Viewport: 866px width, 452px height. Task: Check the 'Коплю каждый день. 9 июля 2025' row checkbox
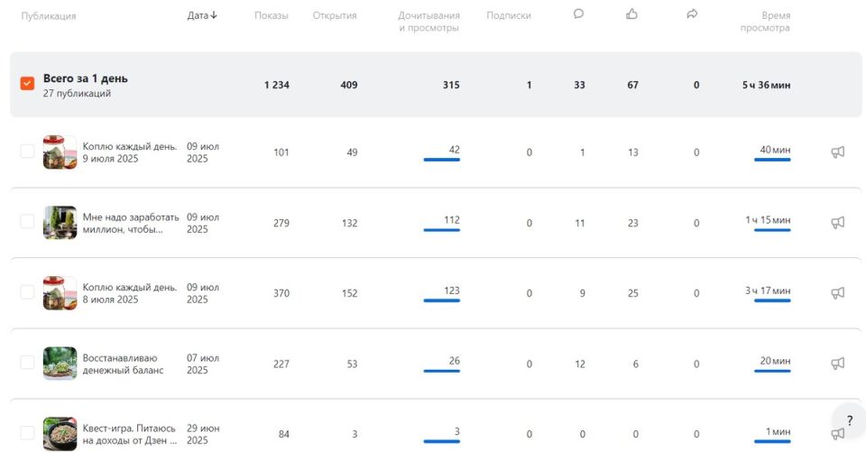point(27,152)
